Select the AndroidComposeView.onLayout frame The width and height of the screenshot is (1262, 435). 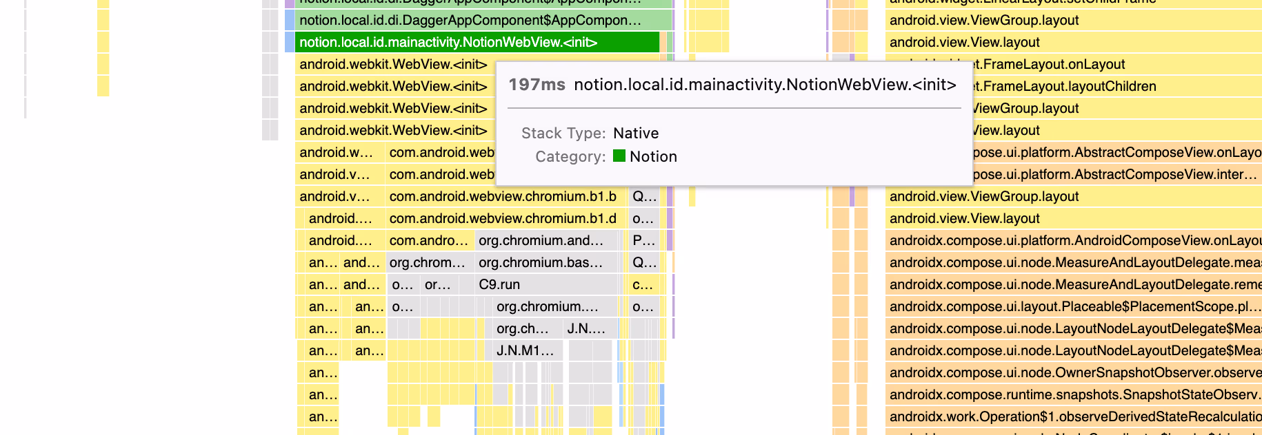1072,240
